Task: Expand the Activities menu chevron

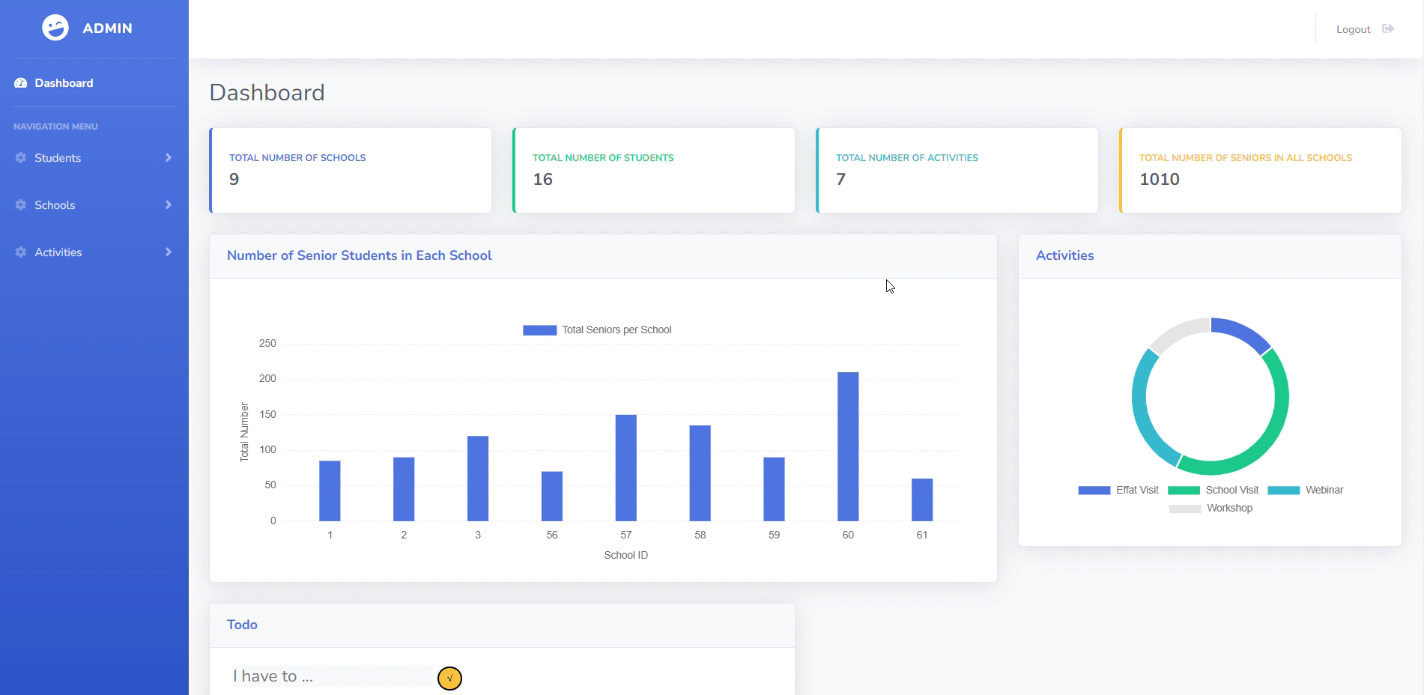Action: point(169,252)
